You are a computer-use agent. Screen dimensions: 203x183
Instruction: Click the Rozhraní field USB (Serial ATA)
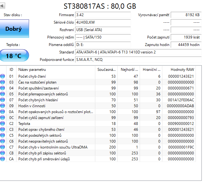[103, 30]
